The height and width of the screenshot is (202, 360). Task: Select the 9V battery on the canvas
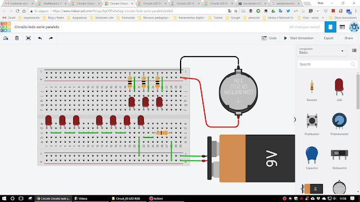pos(251,158)
